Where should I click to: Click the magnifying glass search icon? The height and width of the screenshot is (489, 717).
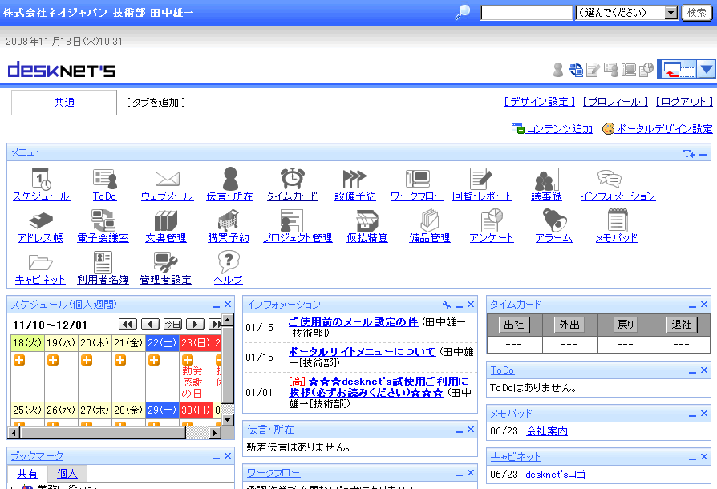(x=462, y=12)
